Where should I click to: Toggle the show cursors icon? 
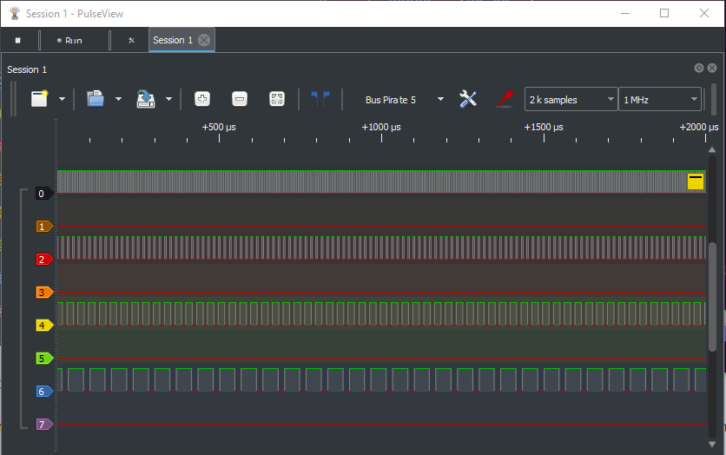[320, 99]
